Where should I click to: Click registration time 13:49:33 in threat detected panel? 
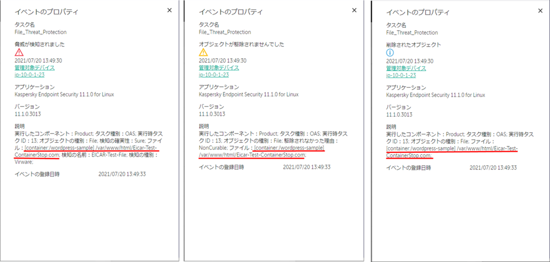click(x=122, y=174)
